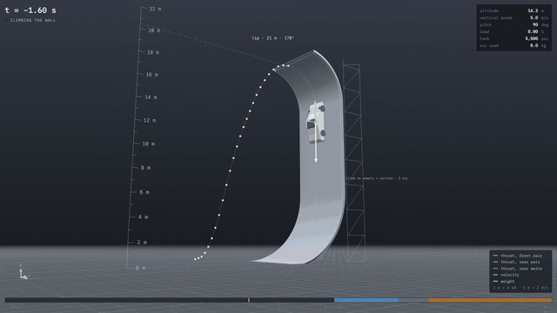Click the XYZ axis orientation gizmo
This screenshot has width=557, height=313.
point(24,272)
